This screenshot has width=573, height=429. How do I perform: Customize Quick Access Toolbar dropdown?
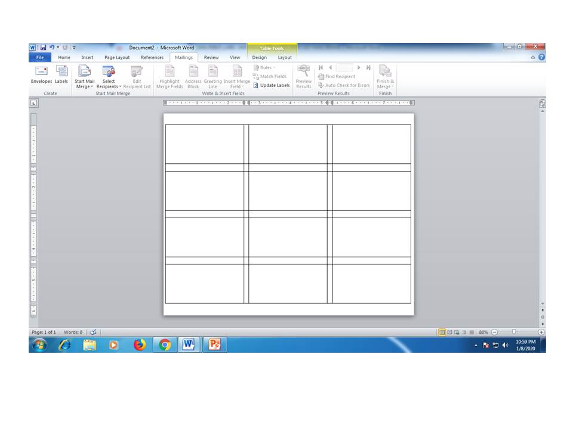point(74,48)
